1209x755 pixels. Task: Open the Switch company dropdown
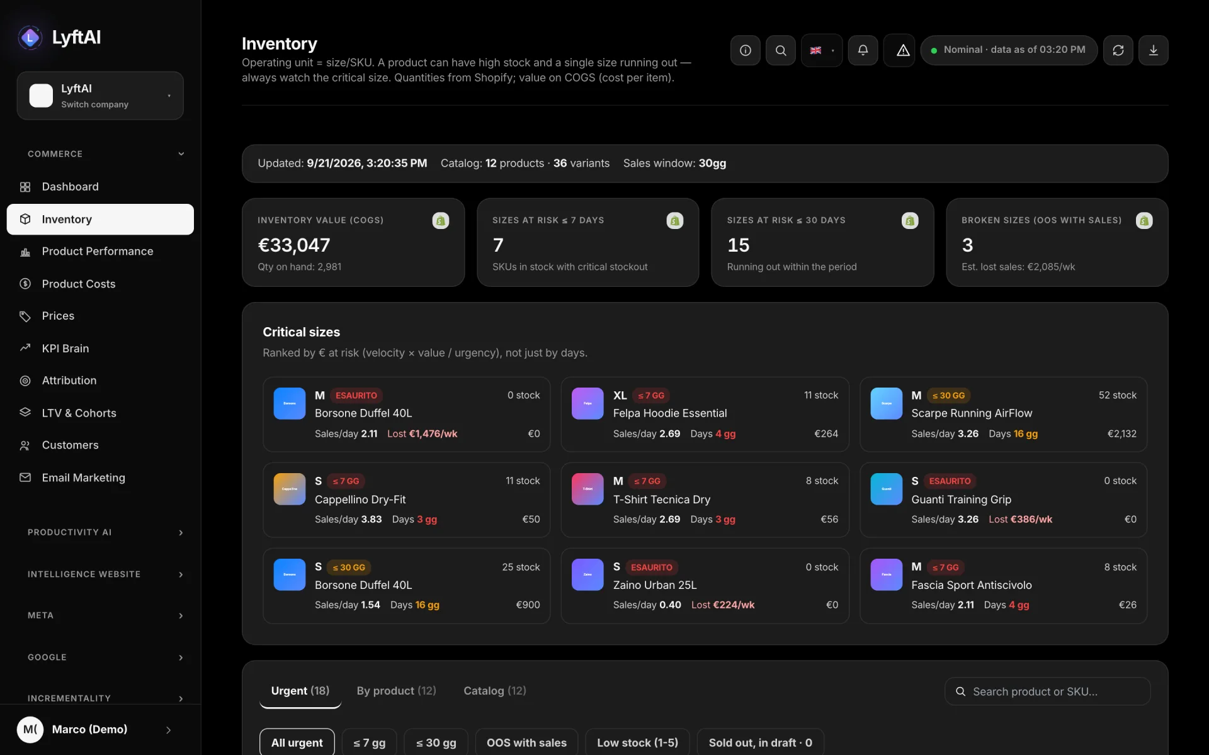(x=100, y=96)
